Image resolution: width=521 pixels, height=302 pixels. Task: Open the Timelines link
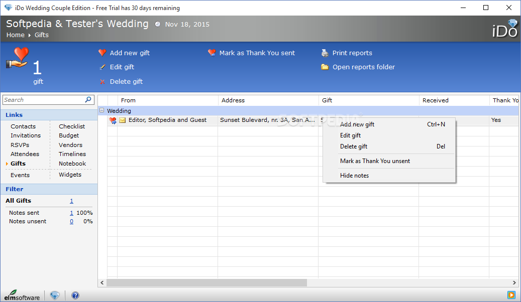pyautogui.click(x=72, y=154)
